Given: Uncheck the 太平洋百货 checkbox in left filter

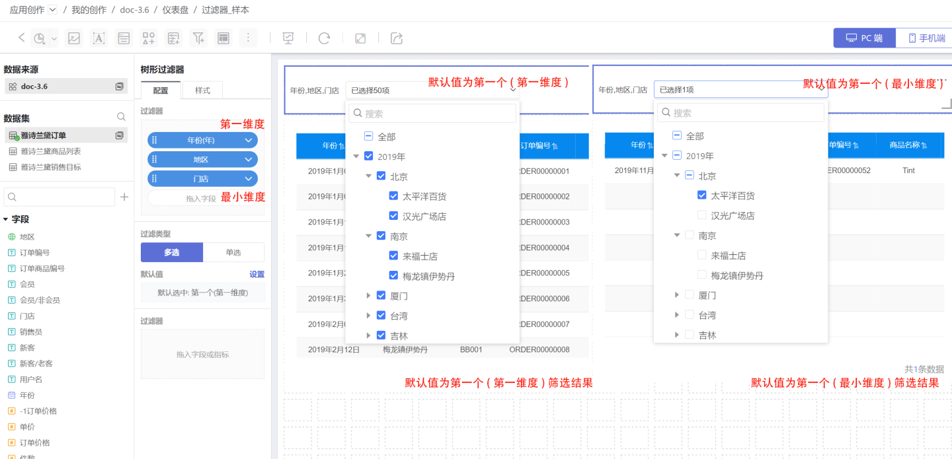Looking at the screenshot, I should pyautogui.click(x=394, y=196).
